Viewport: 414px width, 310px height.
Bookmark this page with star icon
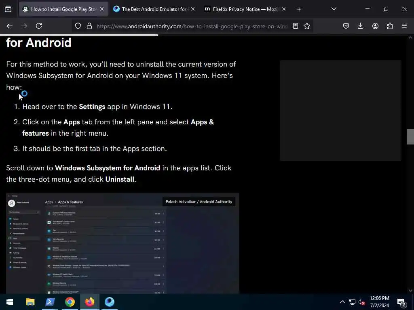coord(307,26)
